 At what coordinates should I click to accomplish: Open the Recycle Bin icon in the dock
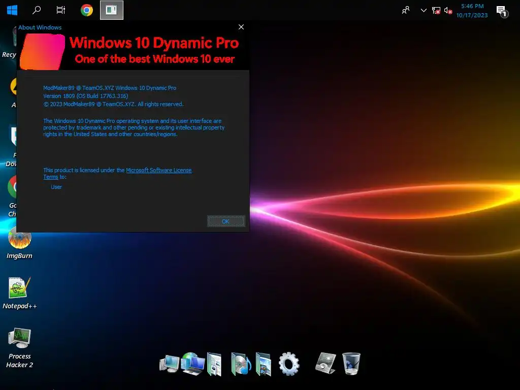coord(351,364)
